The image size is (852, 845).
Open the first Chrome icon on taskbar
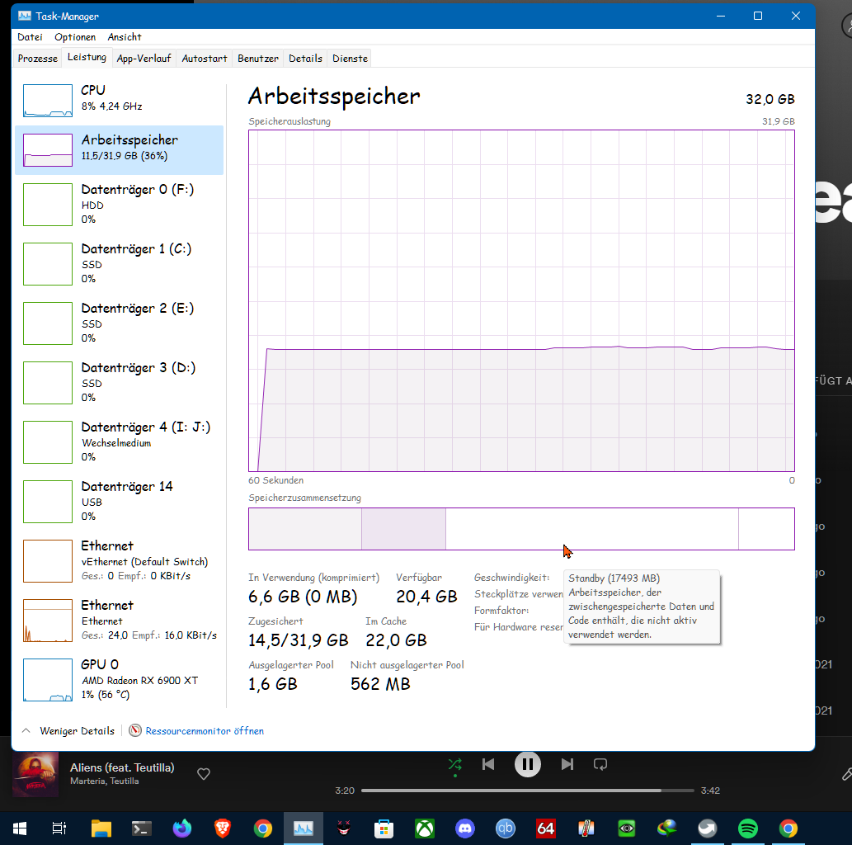coord(263,828)
